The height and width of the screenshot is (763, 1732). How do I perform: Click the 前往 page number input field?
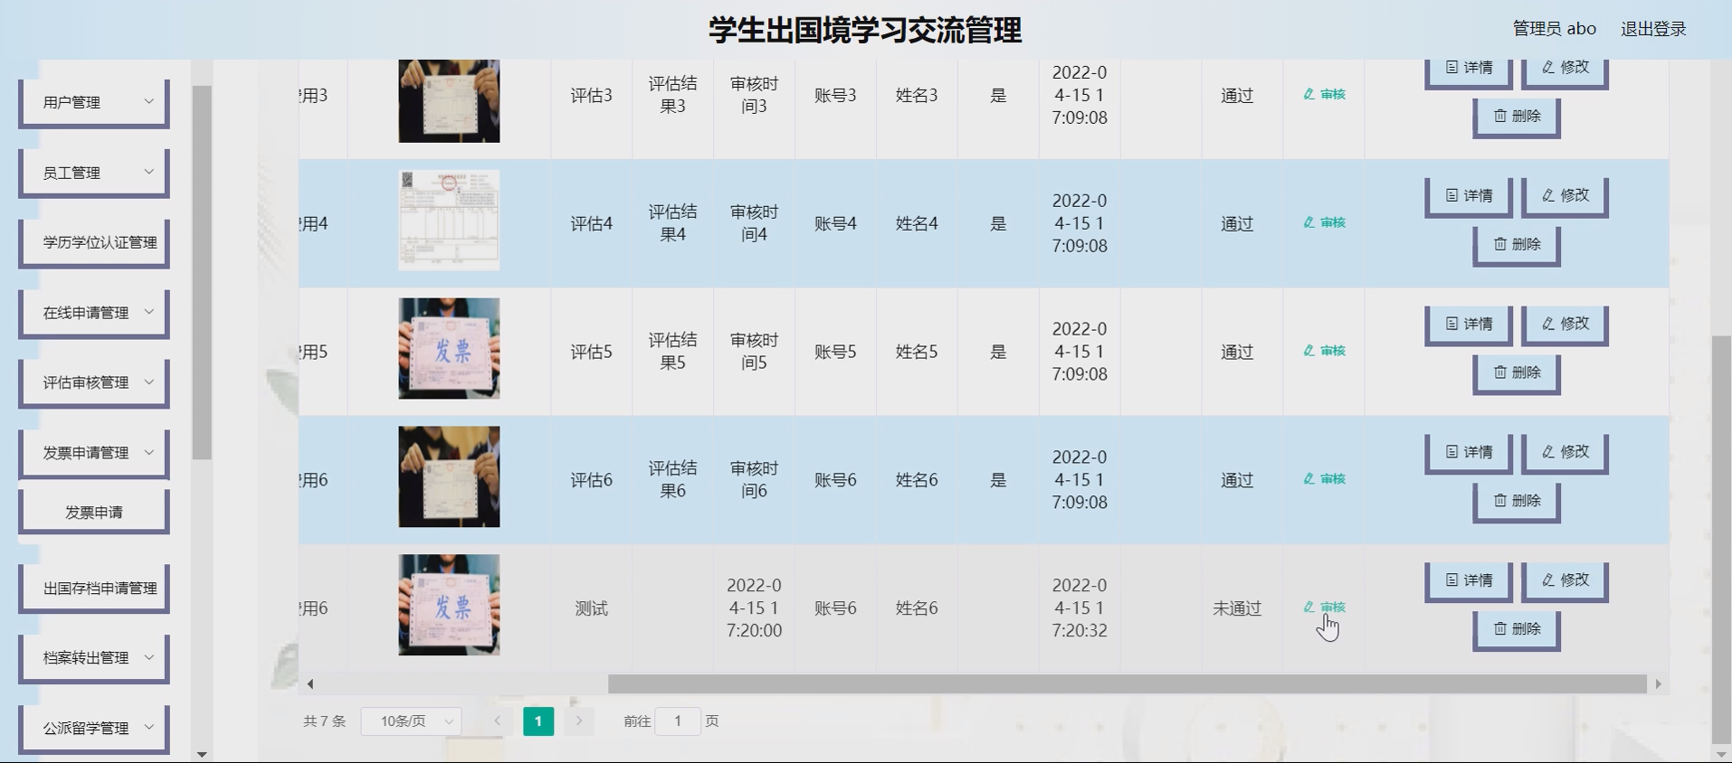[677, 721]
